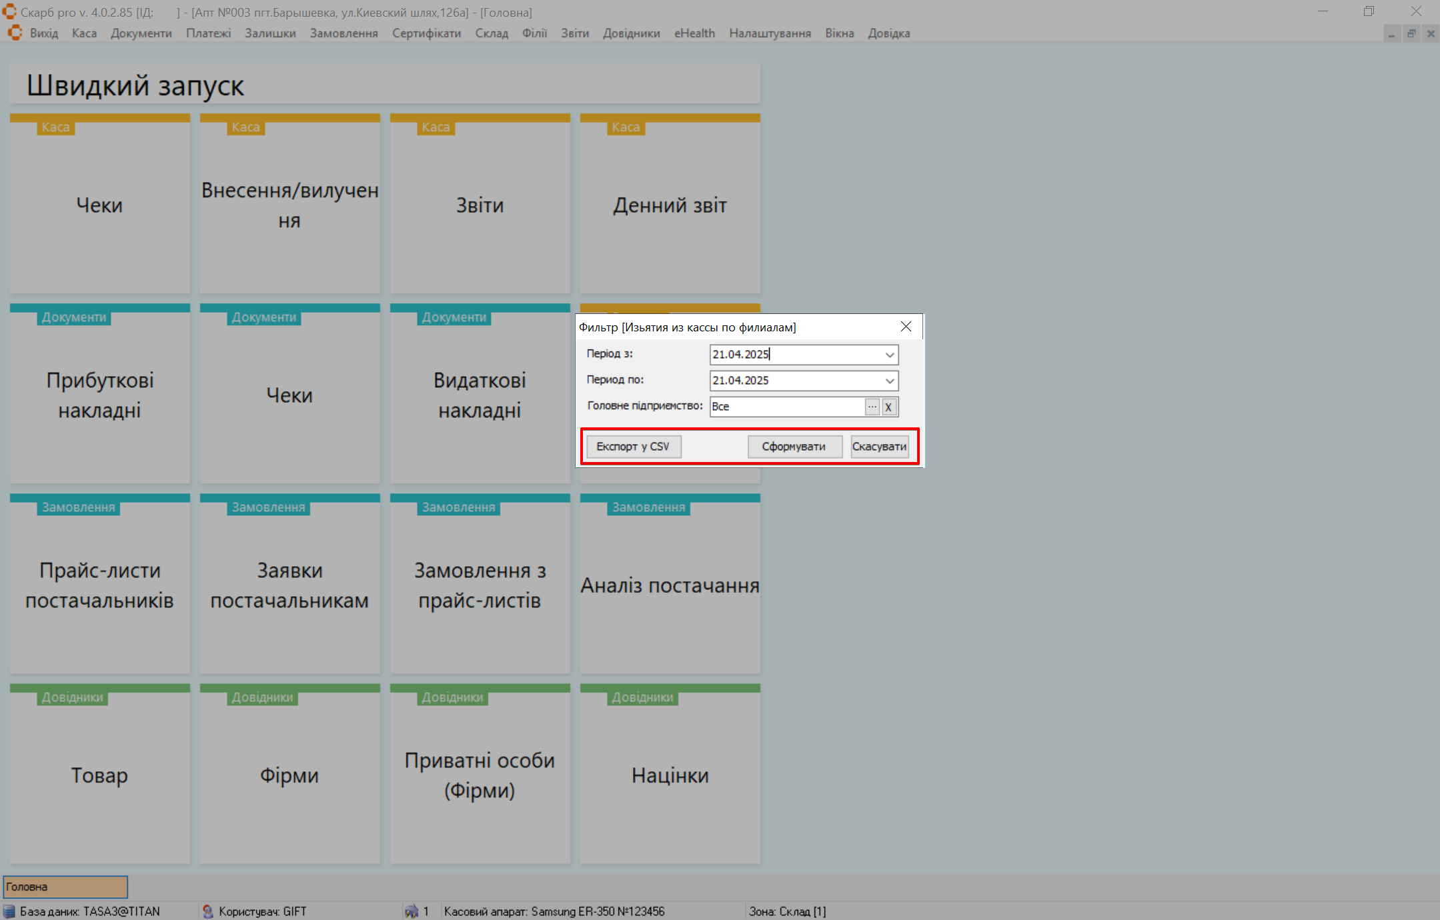Open the Прибуткові накладні tile

click(x=100, y=395)
